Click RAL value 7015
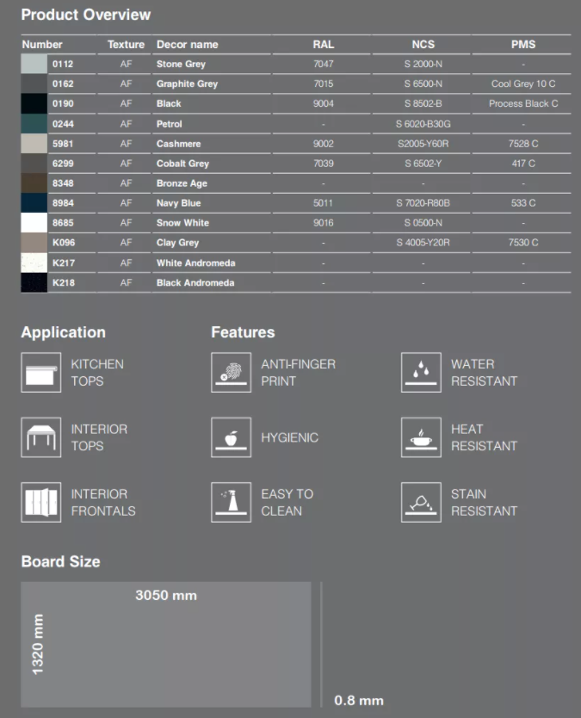The width and height of the screenshot is (581, 718). pyautogui.click(x=324, y=84)
